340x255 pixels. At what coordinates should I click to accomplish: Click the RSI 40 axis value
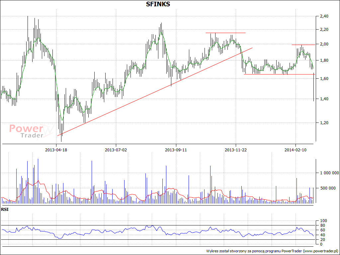point(322,235)
